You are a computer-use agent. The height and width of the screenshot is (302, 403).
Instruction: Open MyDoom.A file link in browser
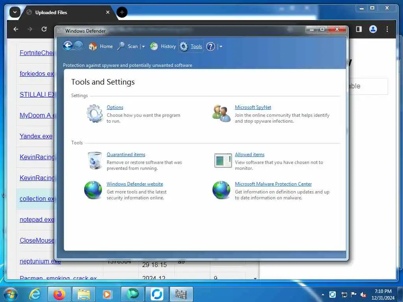point(37,115)
